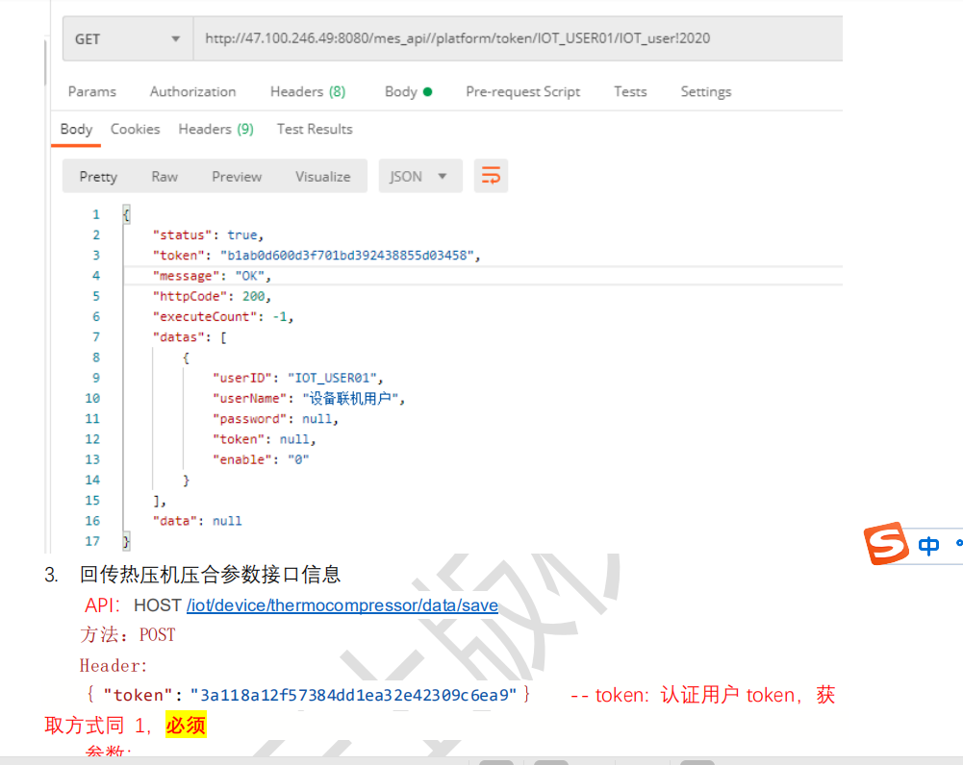
Task: Expand the JSON response format dropdown
Action: tap(419, 177)
